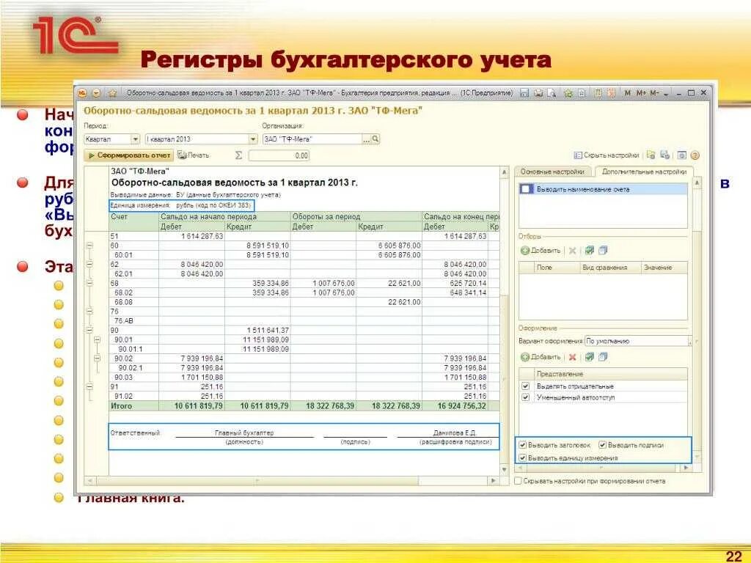Click the Print preview icon in title bar
Image resolution: width=751 pixels, height=563 pixels.
[552, 93]
